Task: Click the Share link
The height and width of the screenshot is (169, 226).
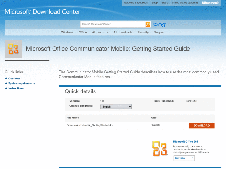Action: [x=164, y=2]
